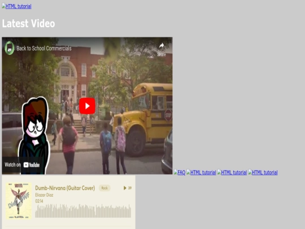Open the top HTML tutorial broken-image link

17,6
